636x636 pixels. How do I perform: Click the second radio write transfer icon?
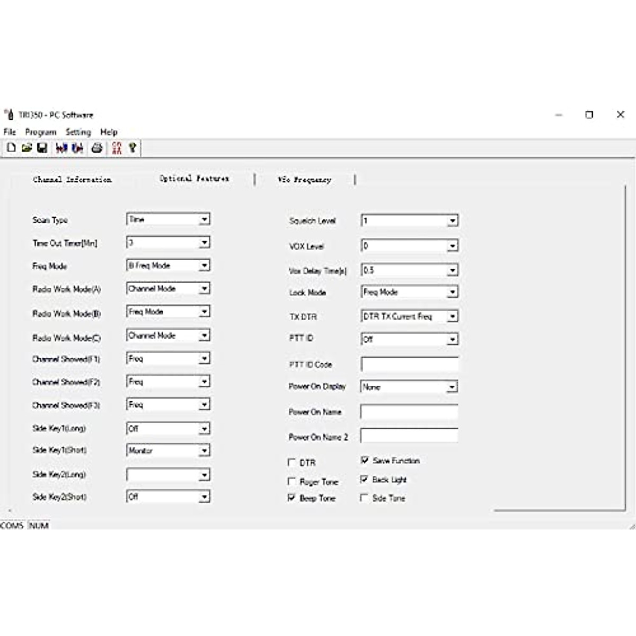(77, 148)
